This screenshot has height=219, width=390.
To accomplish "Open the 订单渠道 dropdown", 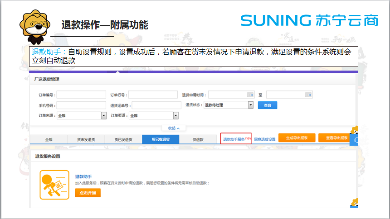I will pos(153,115).
